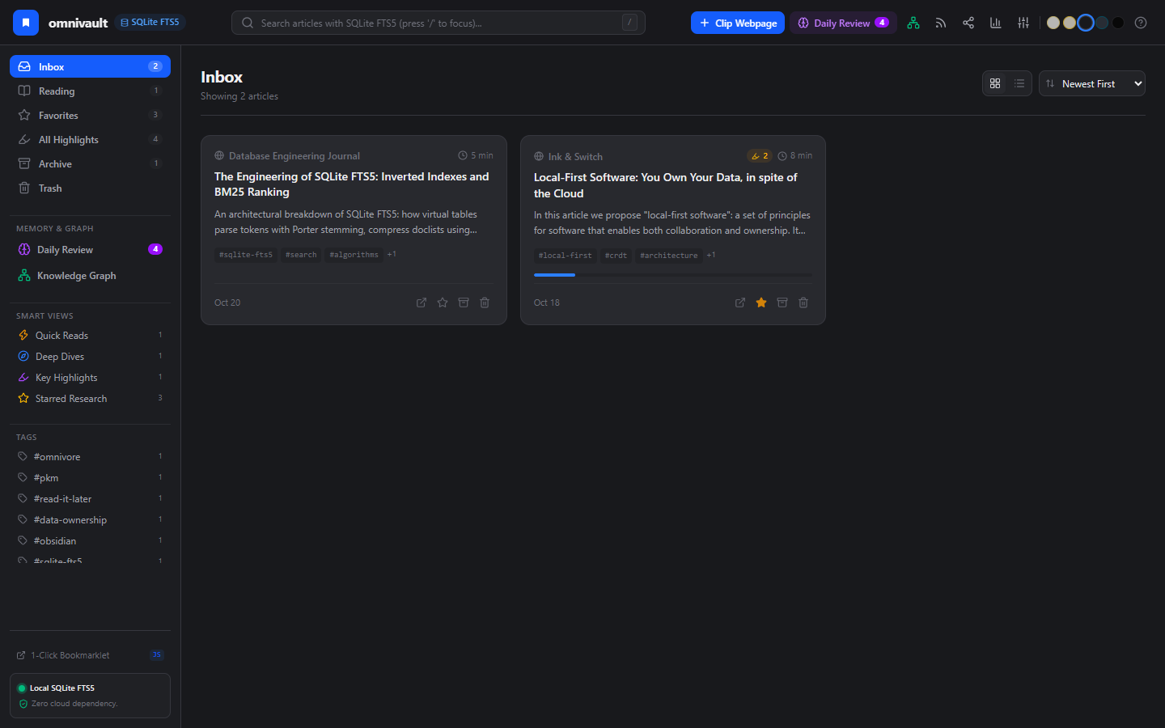Archive the SQLite FTS5 article
The height and width of the screenshot is (728, 1165).
pos(464,303)
